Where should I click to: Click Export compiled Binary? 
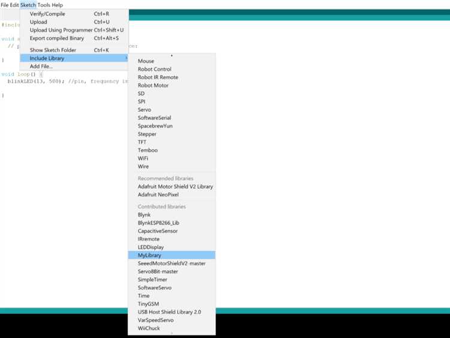pyautogui.click(x=57, y=38)
